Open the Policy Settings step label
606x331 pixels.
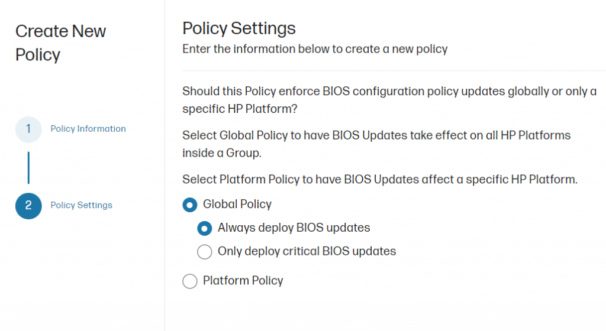point(81,205)
